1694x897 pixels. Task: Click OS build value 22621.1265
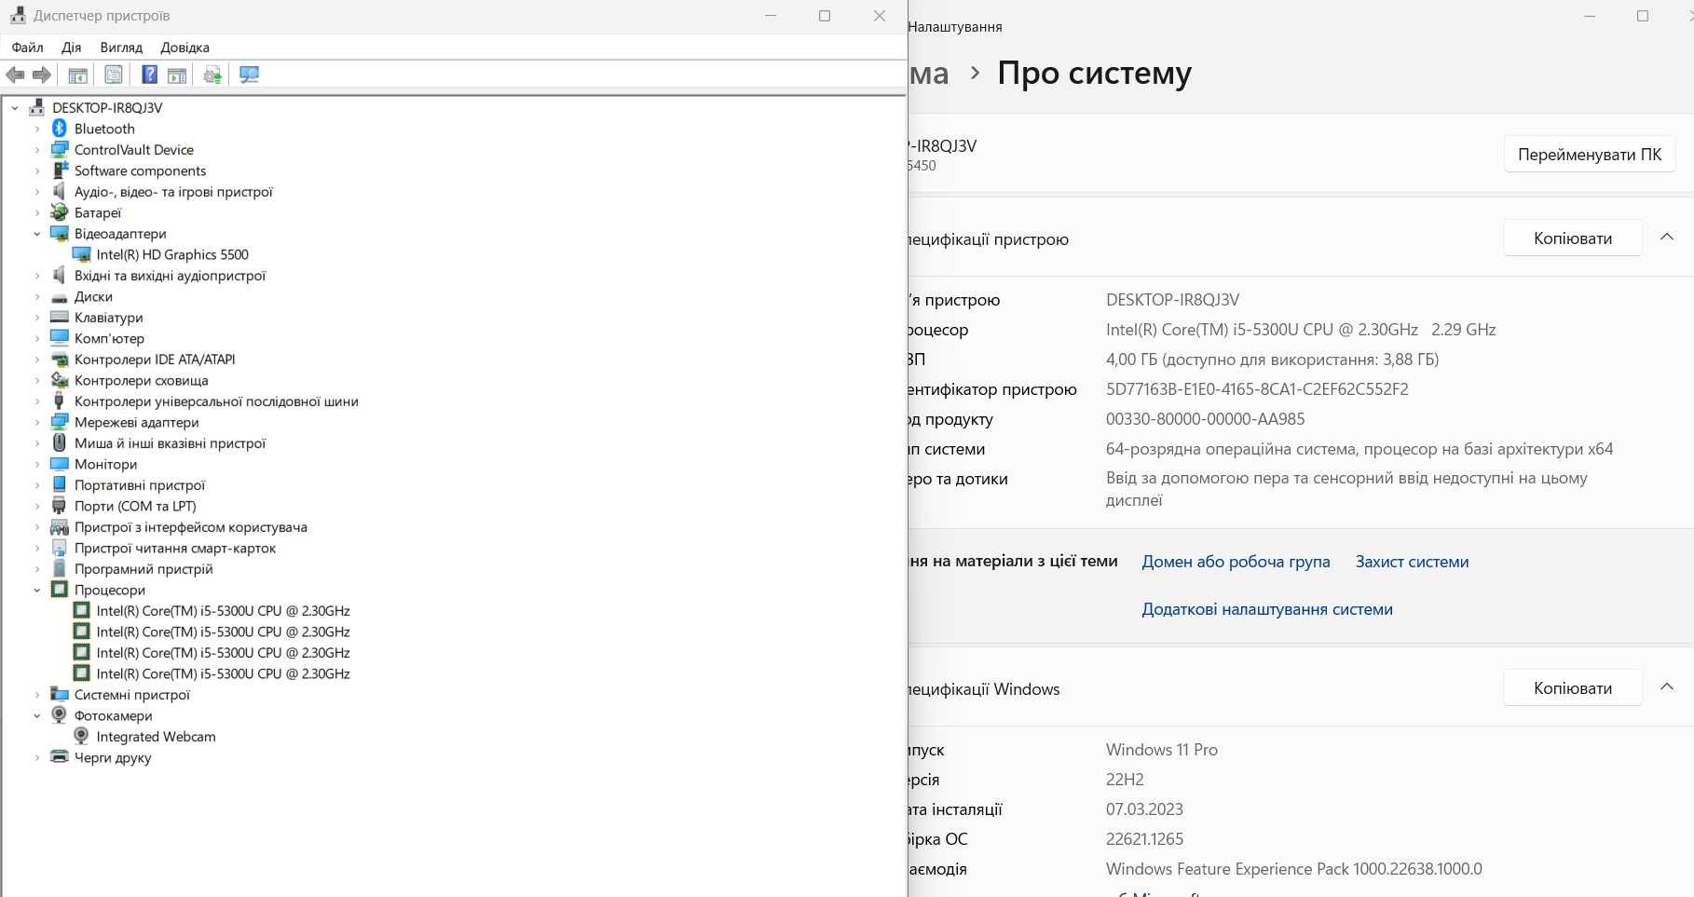click(1144, 839)
